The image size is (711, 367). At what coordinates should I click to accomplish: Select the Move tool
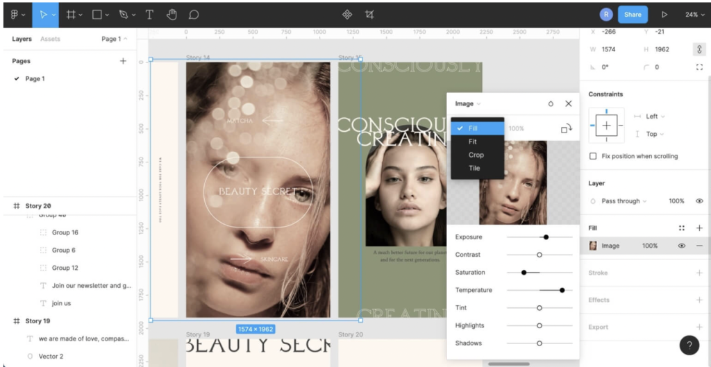pyautogui.click(x=43, y=15)
